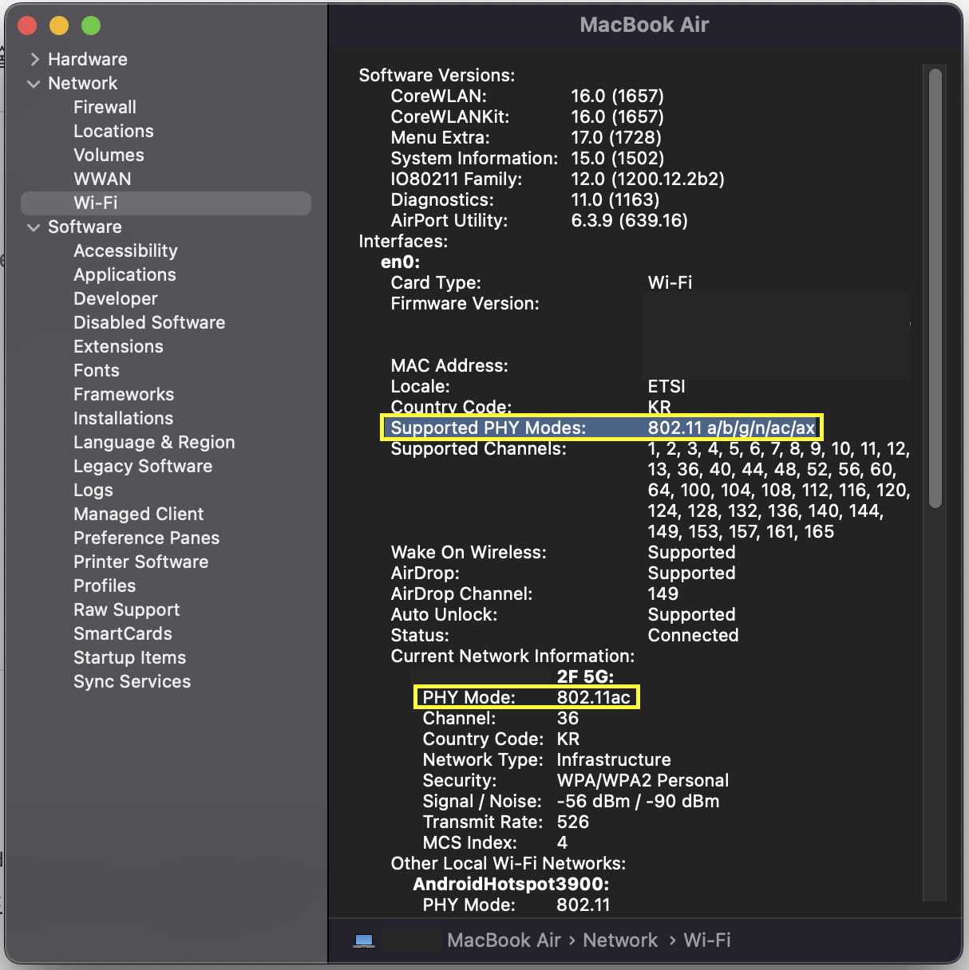Open Volumes in the sidebar

(109, 155)
